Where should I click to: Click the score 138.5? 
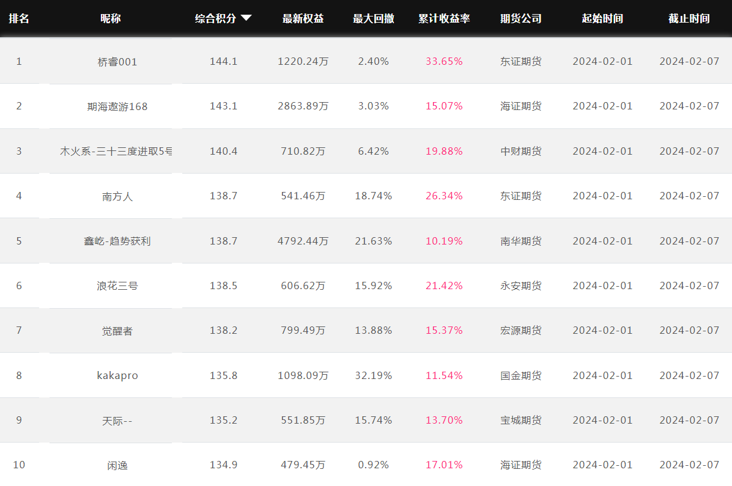pos(224,285)
